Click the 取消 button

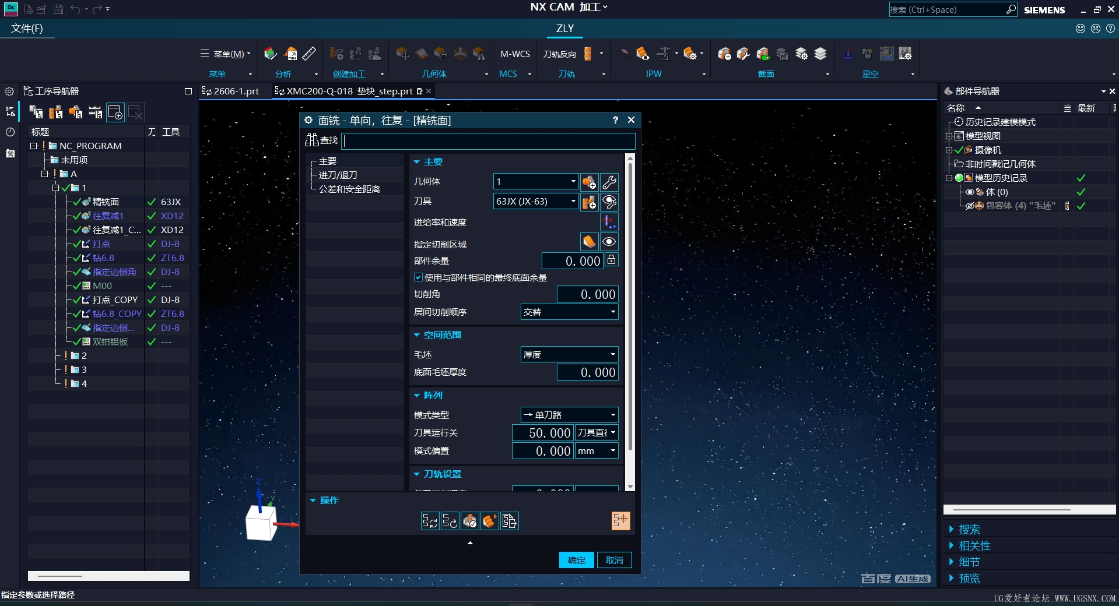[615, 560]
